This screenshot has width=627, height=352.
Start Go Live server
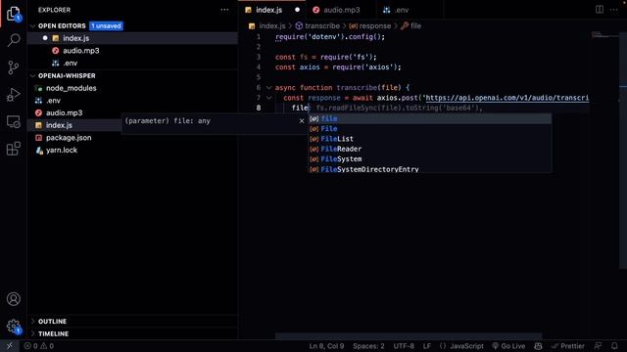coord(508,346)
